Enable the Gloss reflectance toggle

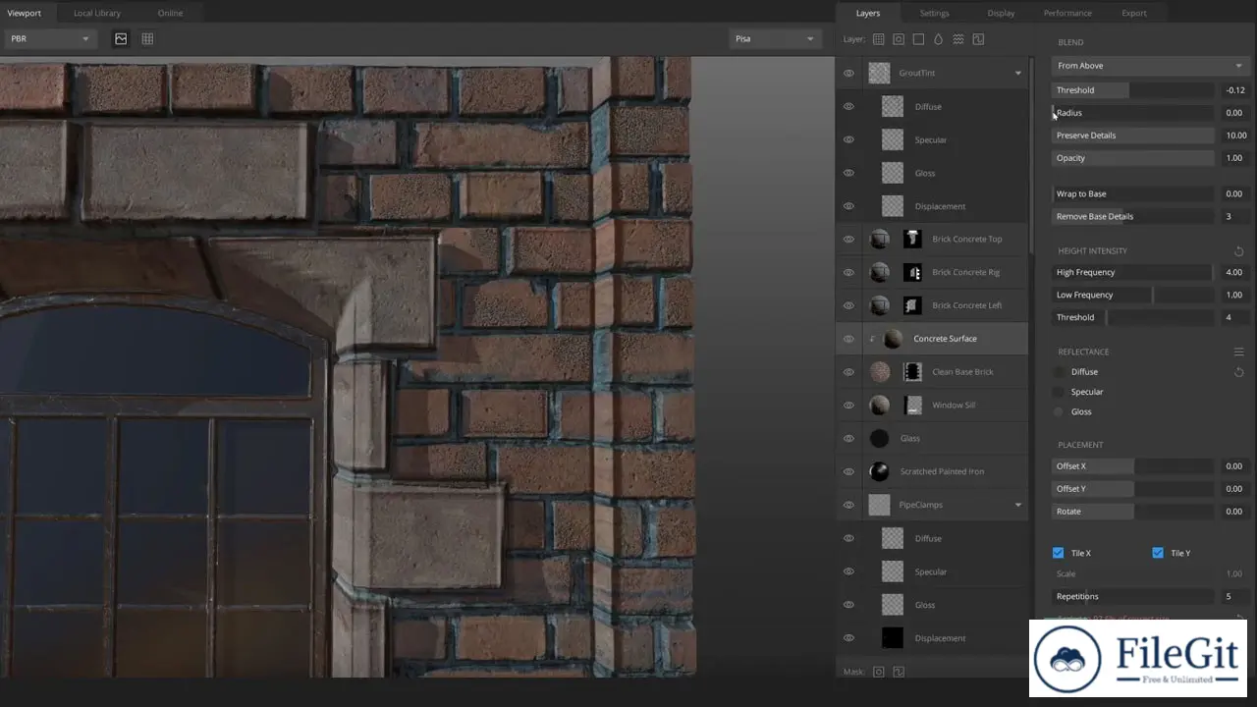pyautogui.click(x=1059, y=411)
